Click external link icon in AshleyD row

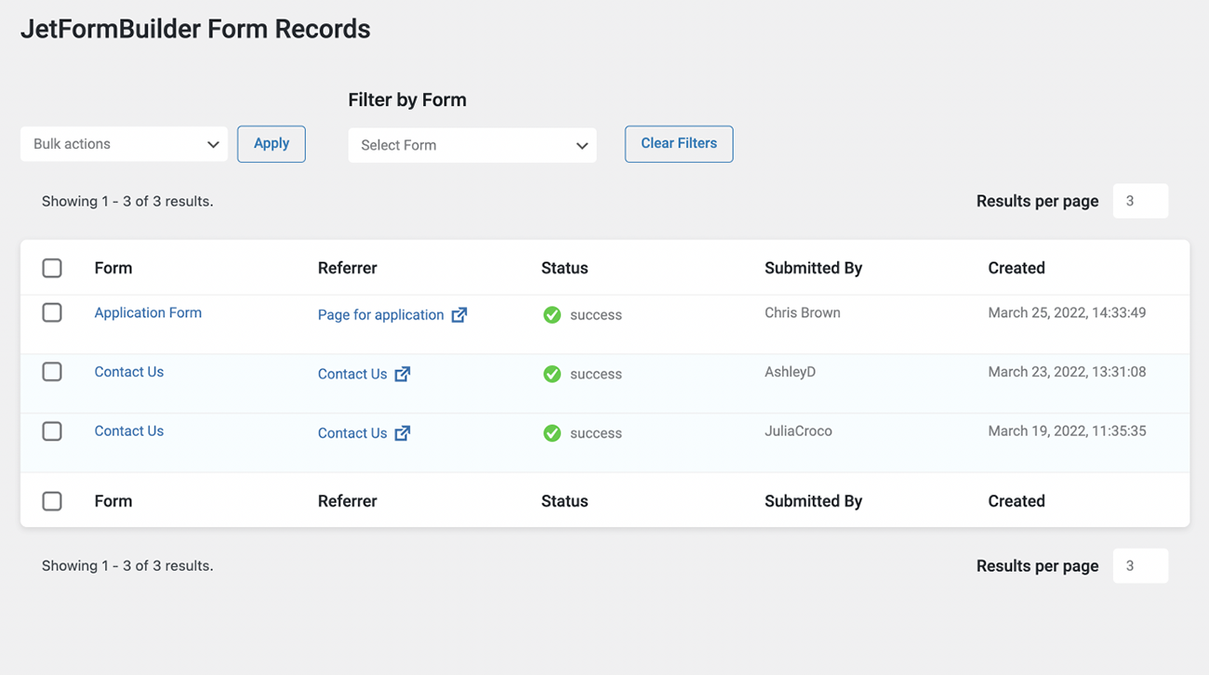point(403,374)
